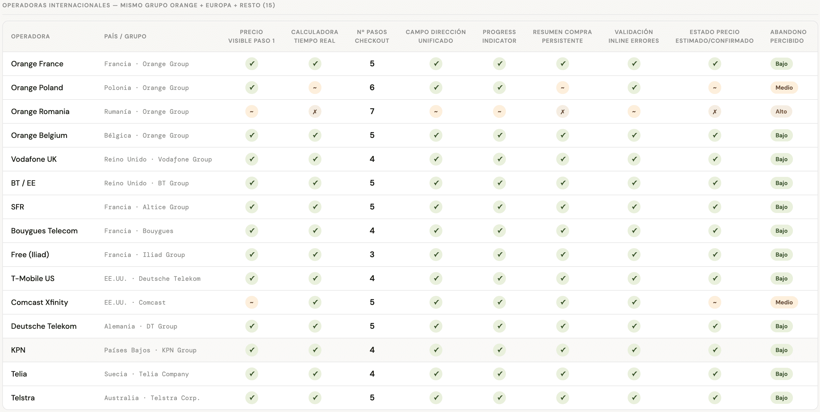This screenshot has height=412, width=820.
Task: Click the 'Francia · Altice Group' cell
Action: [146, 207]
